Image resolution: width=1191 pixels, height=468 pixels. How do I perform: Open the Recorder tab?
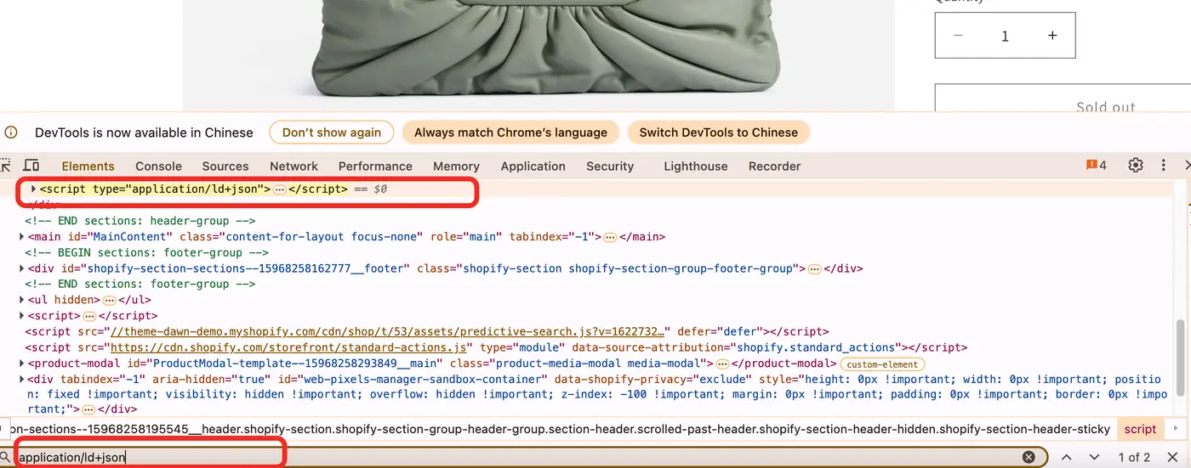pos(774,166)
